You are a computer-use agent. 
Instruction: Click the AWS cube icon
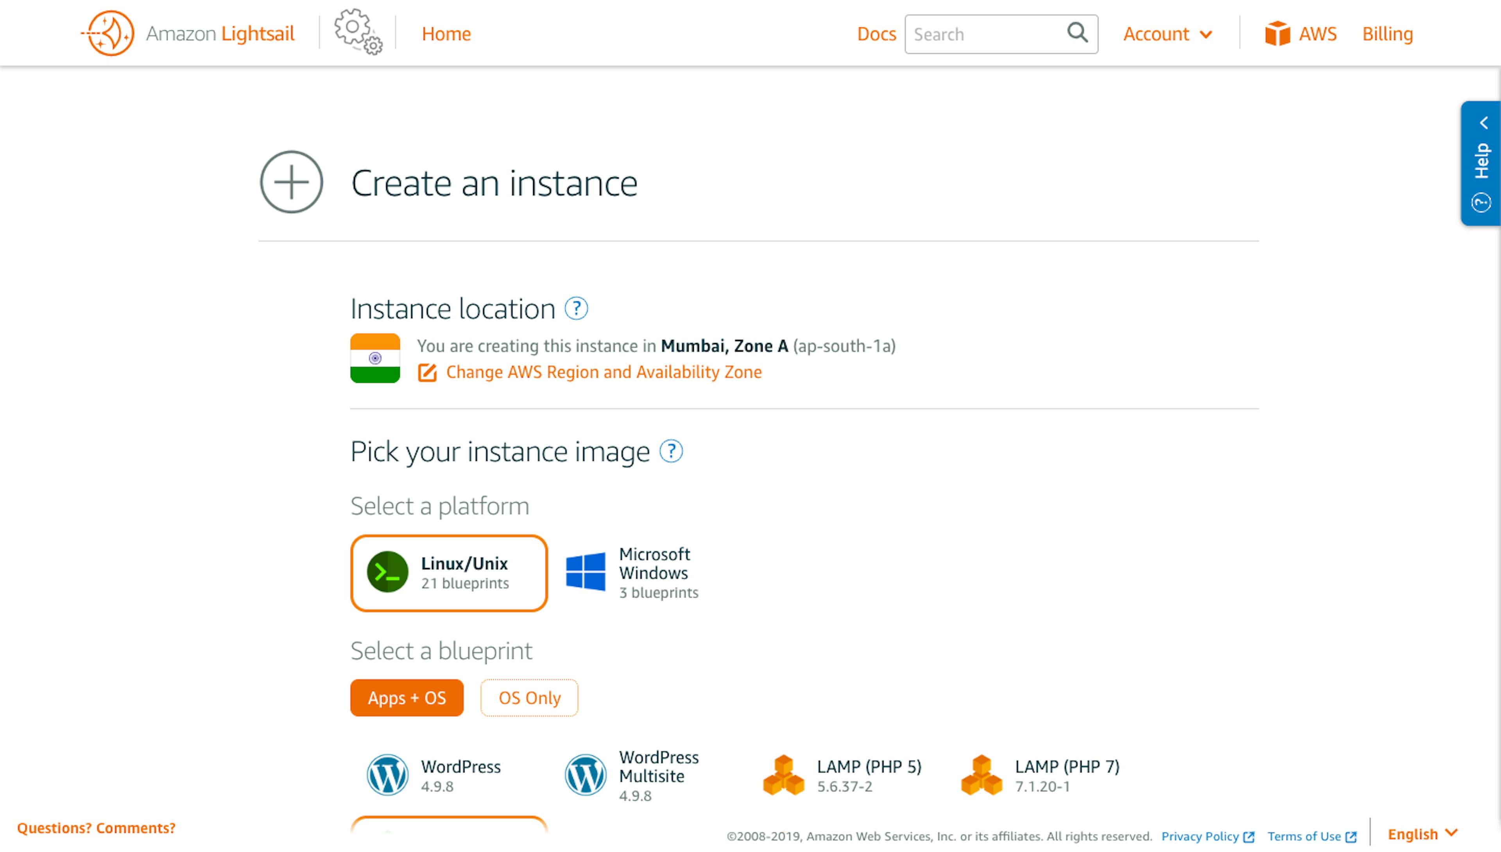pyautogui.click(x=1277, y=33)
